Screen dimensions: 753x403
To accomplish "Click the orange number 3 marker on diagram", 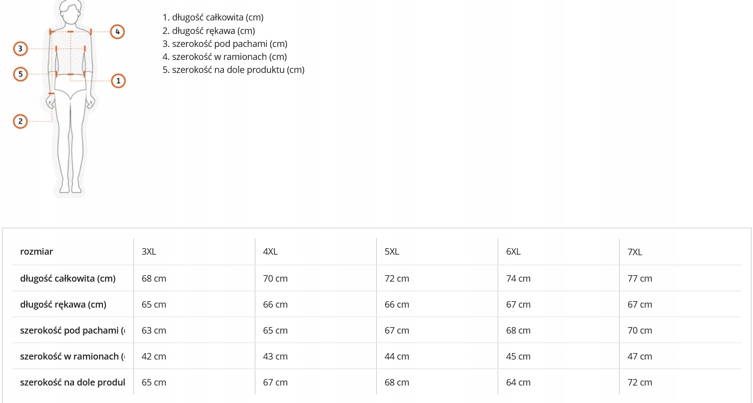I will click(20, 48).
